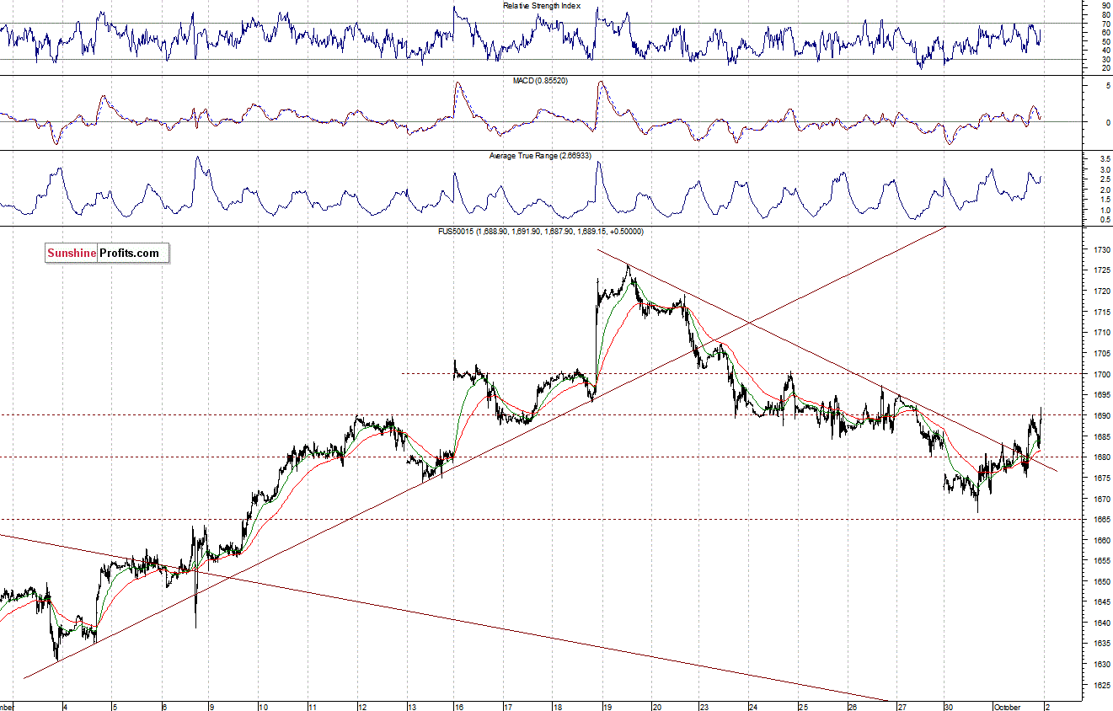The image size is (1113, 711).
Task: Click the date label 9 on time axis
Action: coord(212,706)
